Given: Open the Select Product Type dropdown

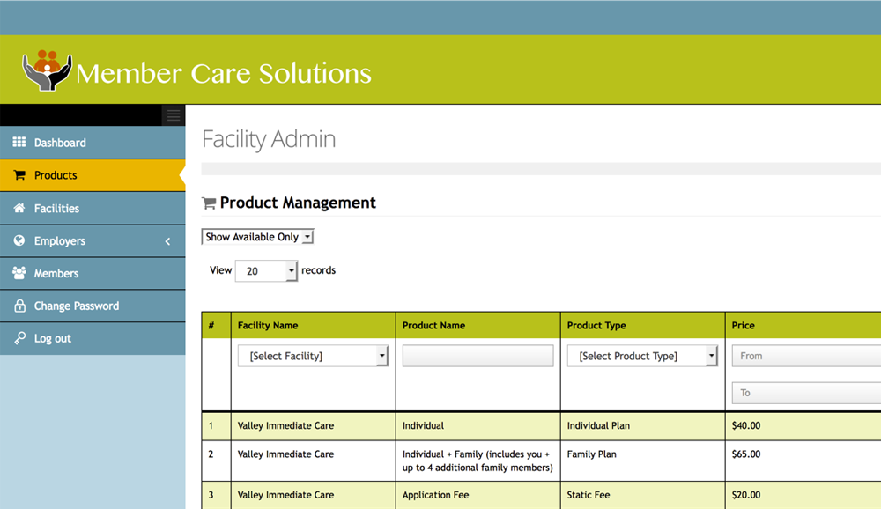Looking at the screenshot, I should click(x=642, y=356).
